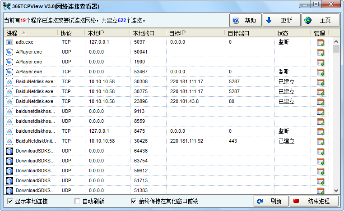
Task: Click manage icon for BaiduNetdisk.exe port 30308
Action: [x=321, y=82]
